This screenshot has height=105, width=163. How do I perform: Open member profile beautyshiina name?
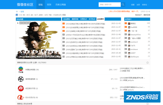[x=136, y=35]
